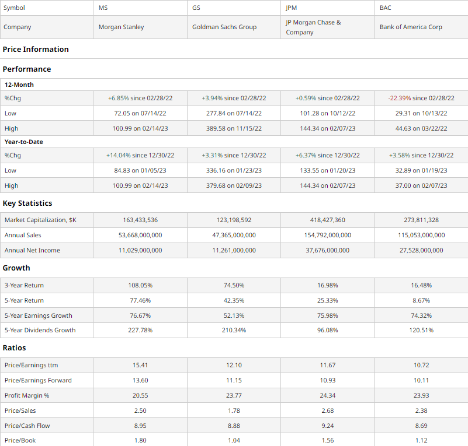Select market cap value '163,433,536'
Image resolution: width=468 pixels, height=446 pixels.
pos(140,220)
